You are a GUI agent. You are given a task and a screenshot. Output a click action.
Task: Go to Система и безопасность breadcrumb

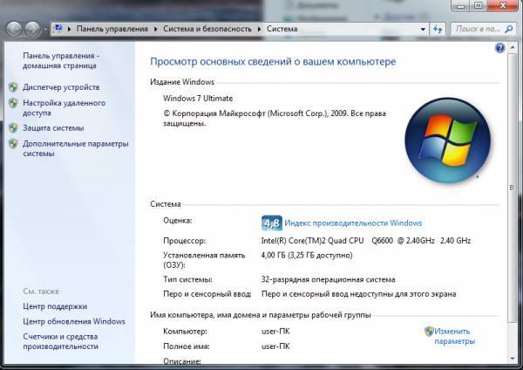click(207, 29)
